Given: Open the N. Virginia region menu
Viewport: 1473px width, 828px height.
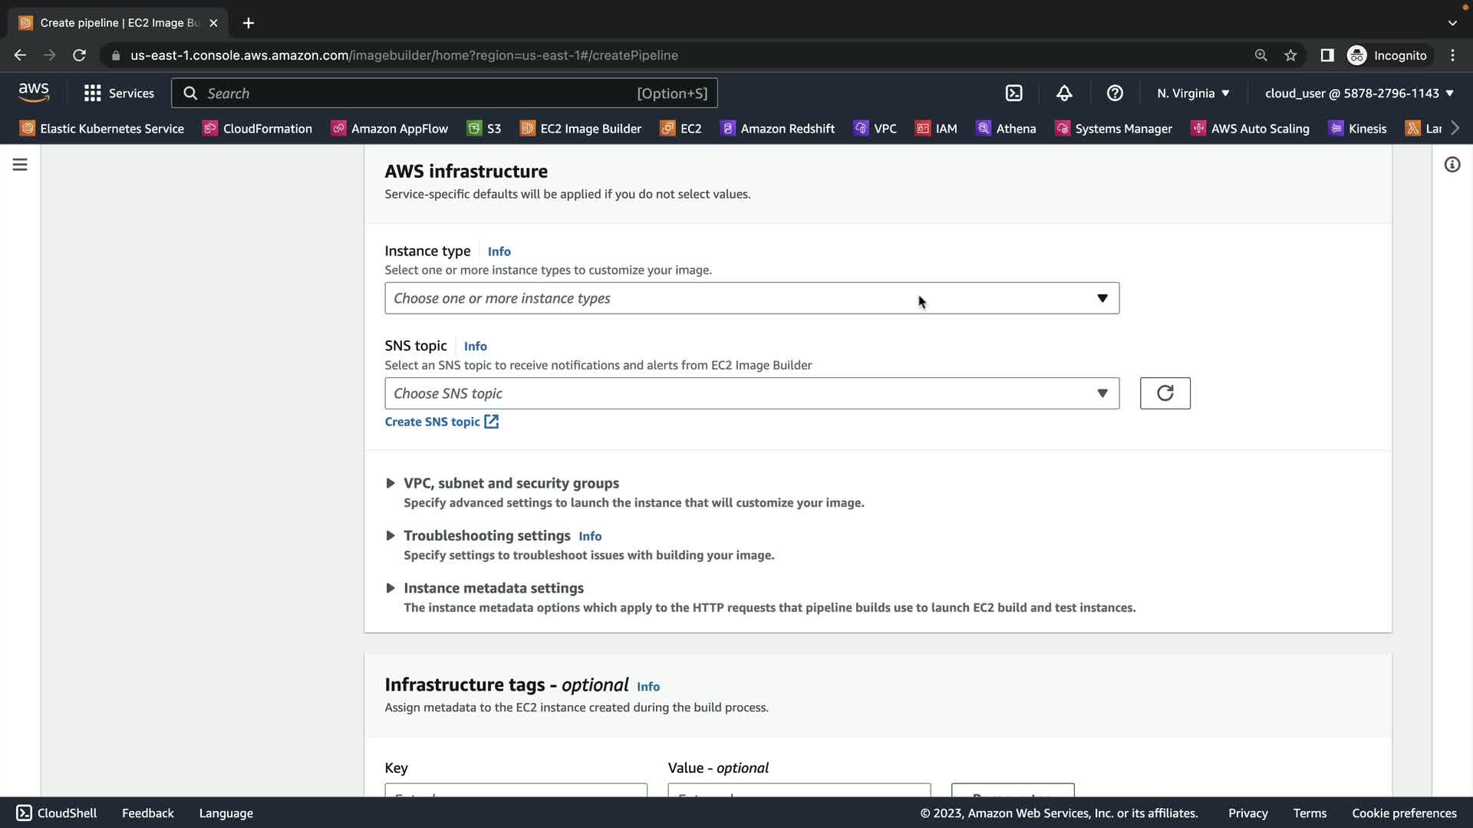Looking at the screenshot, I should (1193, 93).
